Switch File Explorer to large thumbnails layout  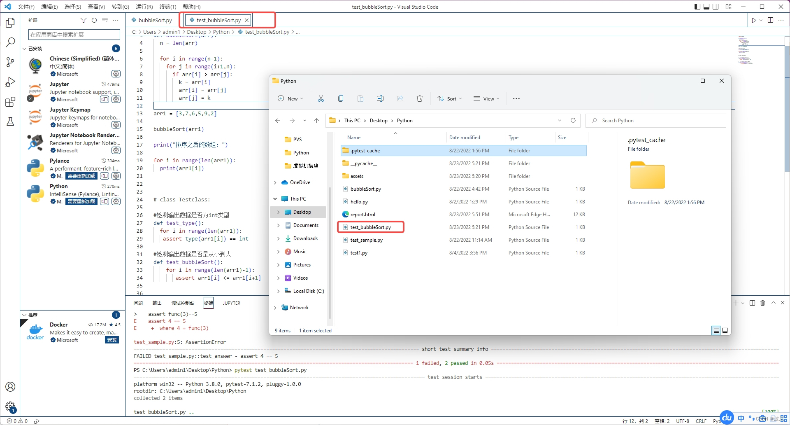point(725,330)
